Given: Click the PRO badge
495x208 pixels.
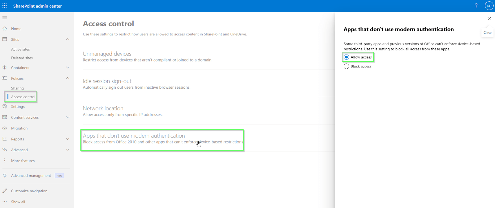Looking at the screenshot, I should click(59, 176).
